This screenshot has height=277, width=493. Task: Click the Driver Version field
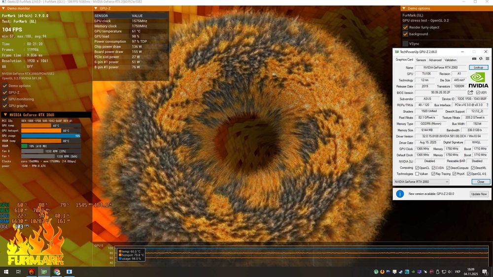click(452, 136)
